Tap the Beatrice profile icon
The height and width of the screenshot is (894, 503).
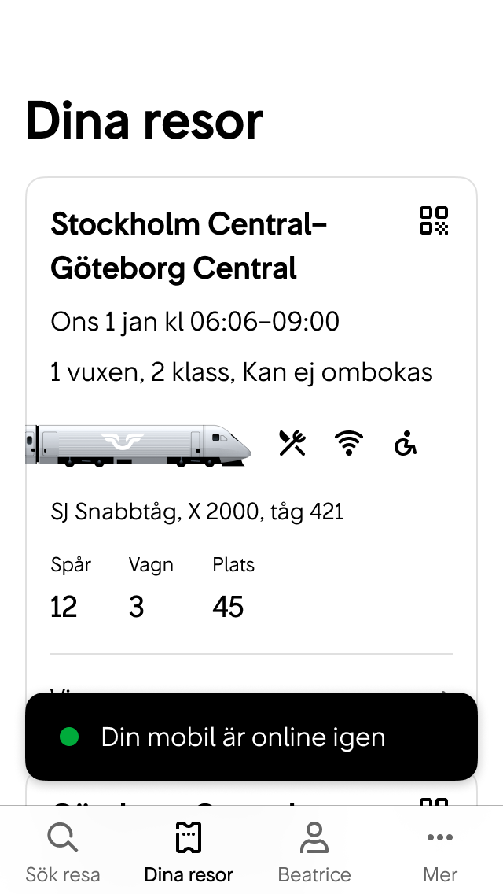click(x=314, y=837)
